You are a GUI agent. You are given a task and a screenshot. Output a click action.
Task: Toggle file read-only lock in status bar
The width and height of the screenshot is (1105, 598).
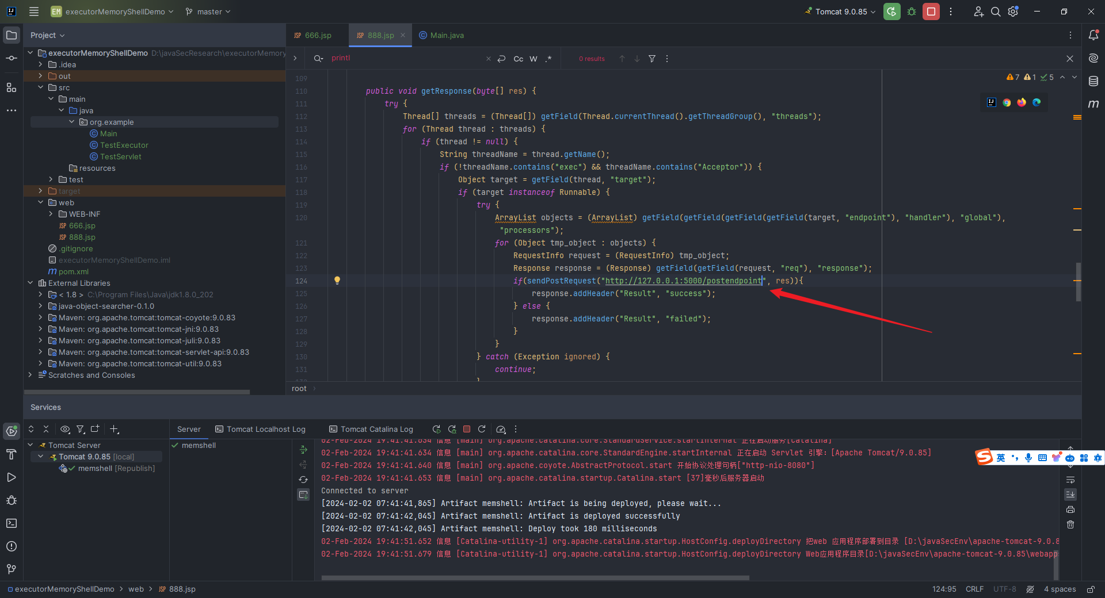click(1091, 589)
